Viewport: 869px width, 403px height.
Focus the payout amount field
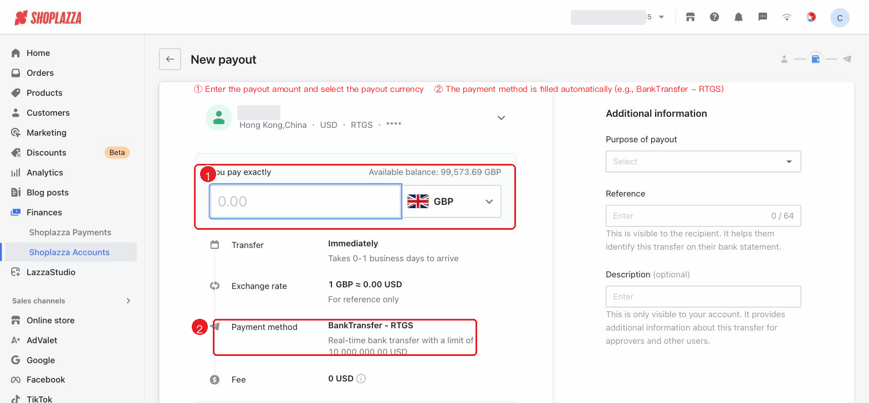[305, 201]
